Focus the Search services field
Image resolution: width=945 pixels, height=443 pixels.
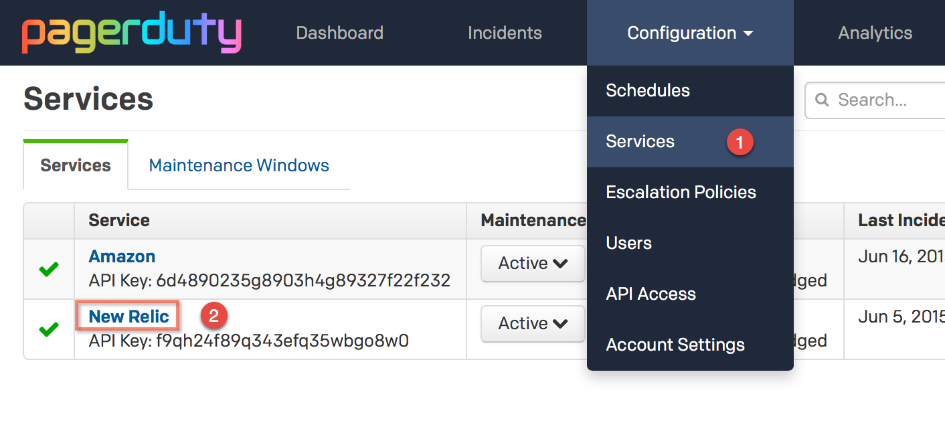pyautogui.click(x=875, y=100)
